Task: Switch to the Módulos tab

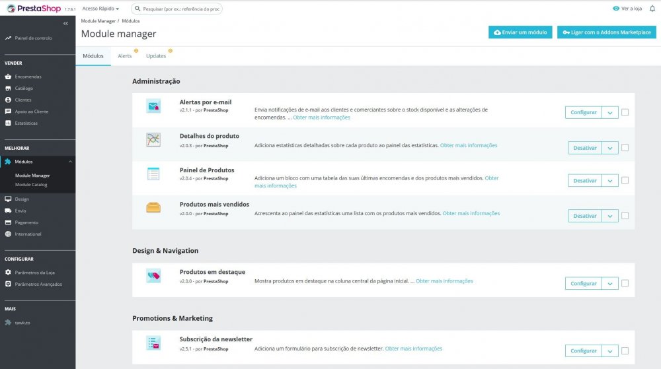Action: click(93, 56)
